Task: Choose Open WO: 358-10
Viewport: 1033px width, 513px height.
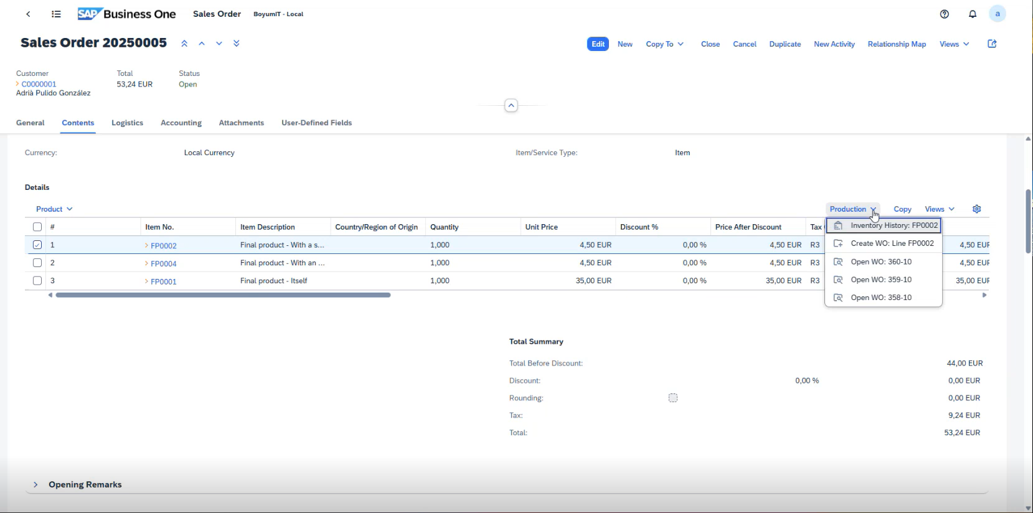Action: [884, 298]
